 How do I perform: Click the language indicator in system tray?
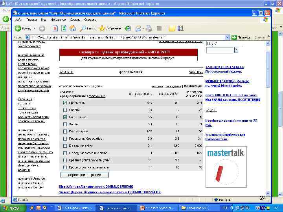(225, 208)
